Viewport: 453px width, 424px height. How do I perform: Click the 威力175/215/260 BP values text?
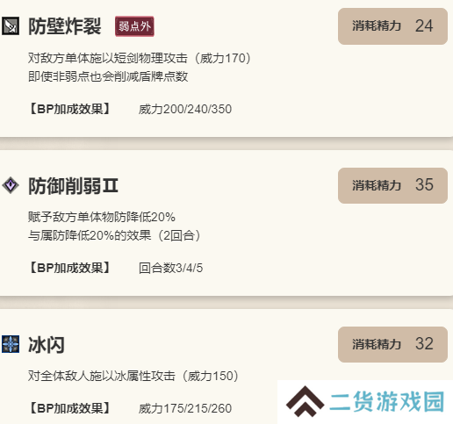click(x=185, y=408)
